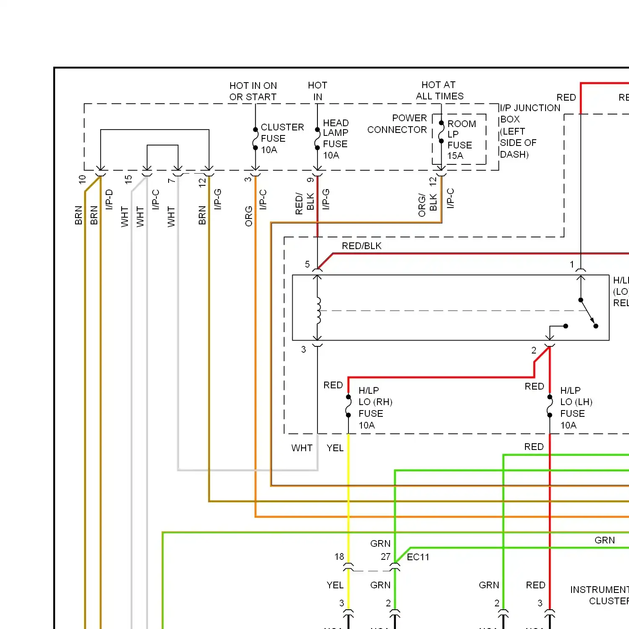Select the 'CLUSTER FUSE 10A' text
Viewport: 629px width, 629px height.
tap(282, 138)
